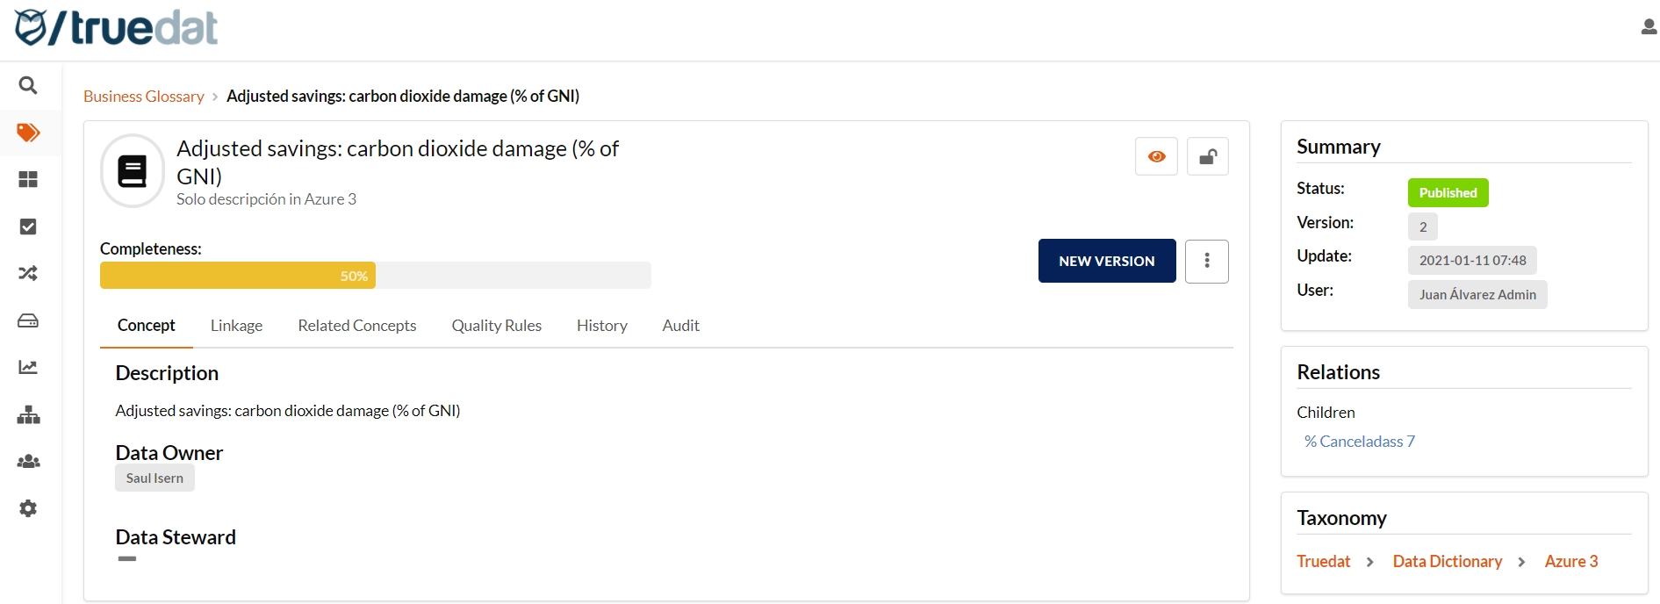Open the Azure 3 taxonomy link

coord(1570,562)
